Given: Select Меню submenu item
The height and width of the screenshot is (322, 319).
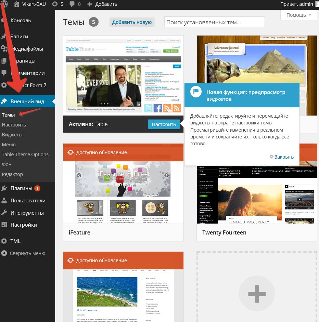Looking at the screenshot, I should pos(9,145).
